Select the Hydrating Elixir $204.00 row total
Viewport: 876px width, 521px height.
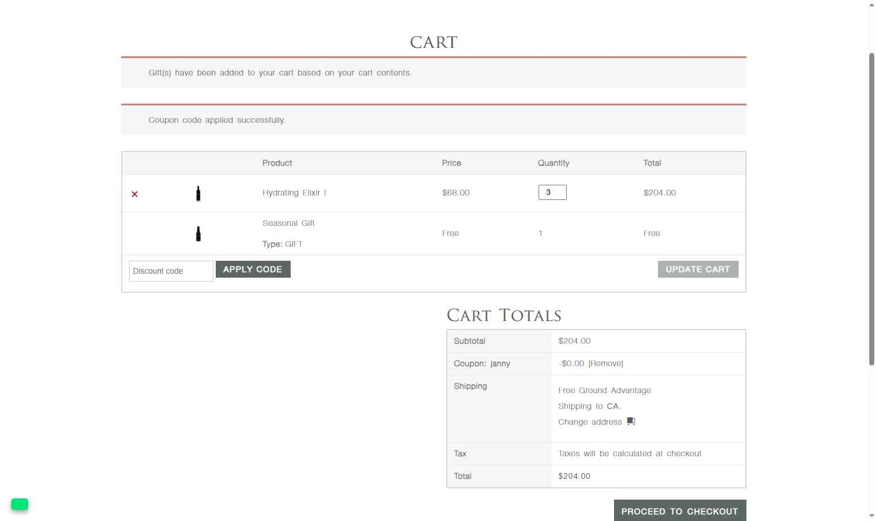660,193
